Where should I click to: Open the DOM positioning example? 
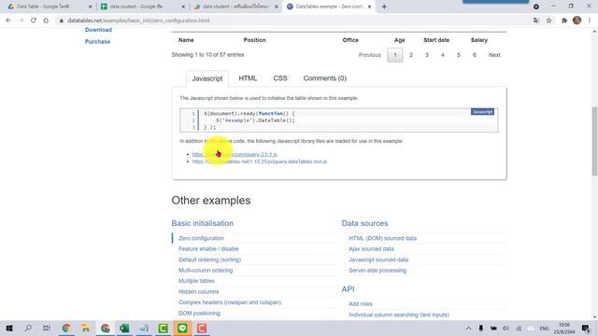point(199,314)
